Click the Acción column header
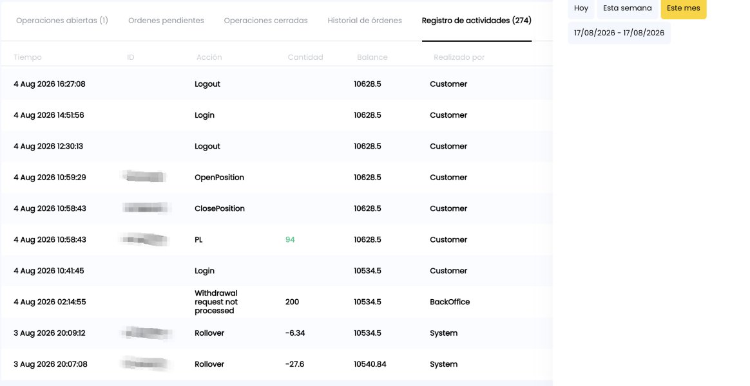 209,57
